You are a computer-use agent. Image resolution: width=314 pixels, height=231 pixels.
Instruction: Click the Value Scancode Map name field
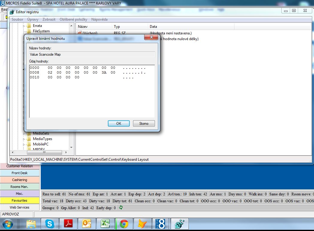pyautogui.click(x=92, y=54)
